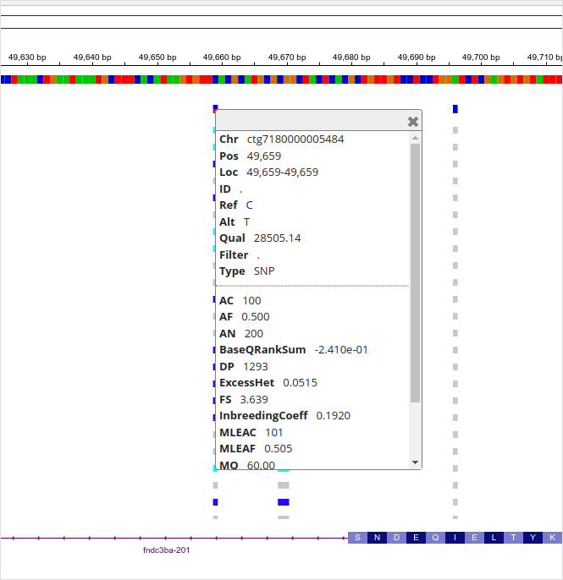Image resolution: width=563 pixels, height=580 pixels.
Task: Click the Chr value ctg7180000005484
Action: (x=295, y=139)
